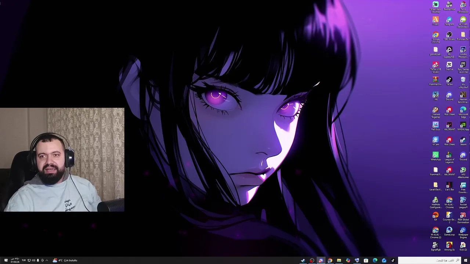Select the Fall Guys desktop icon
Screen dimensions: 470x264
(x=435, y=126)
